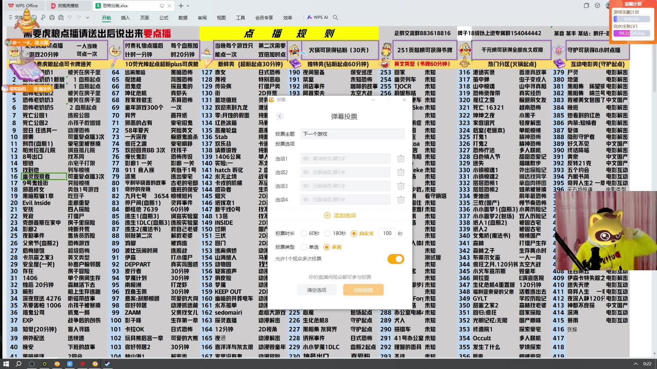Select the 60秒 voting duration radio button
Viewport: 657px width, 369px height.
tap(304, 233)
